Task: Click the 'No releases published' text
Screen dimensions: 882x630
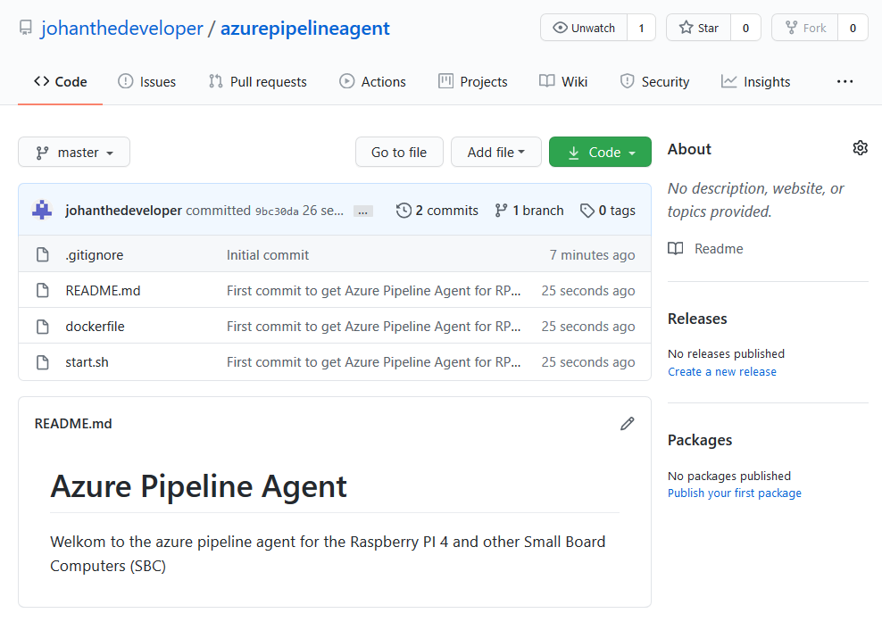Action: [726, 353]
